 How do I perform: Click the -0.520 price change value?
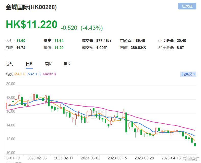(69, 28)
